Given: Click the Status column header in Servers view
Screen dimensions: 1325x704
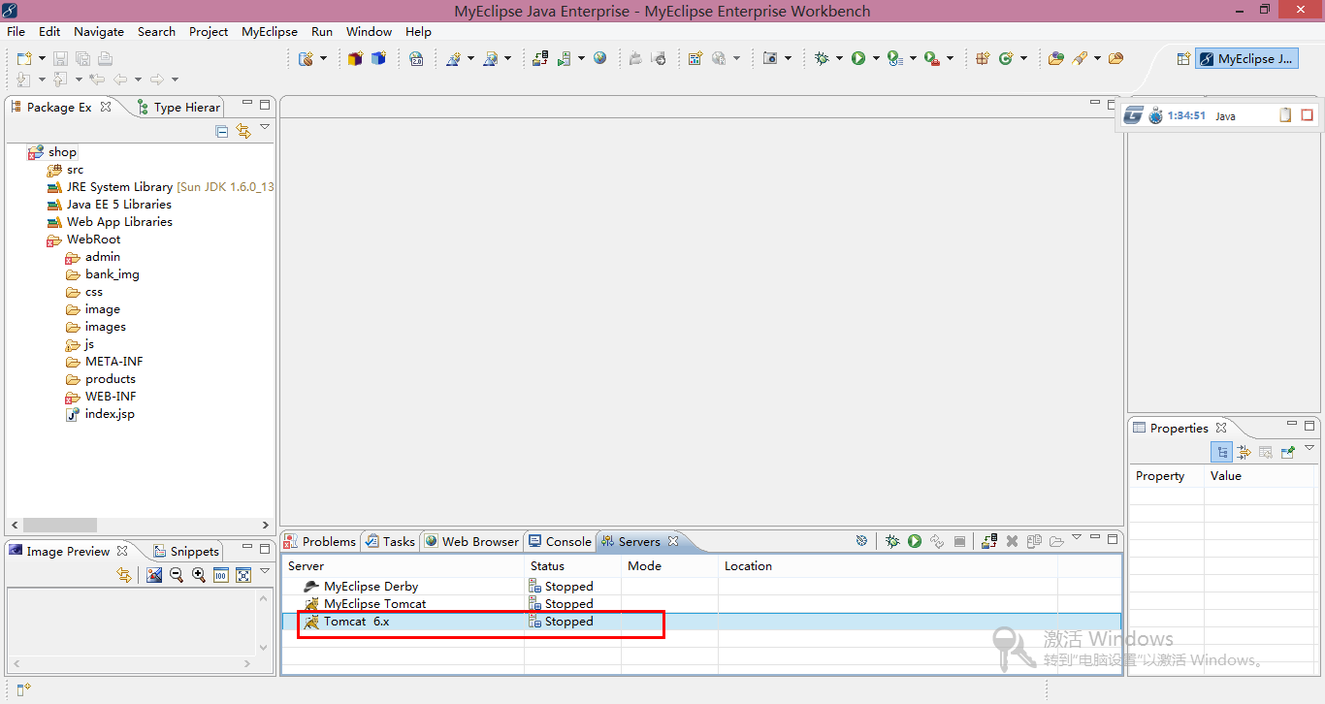Looking at the screenshot, I should point(572,565).
